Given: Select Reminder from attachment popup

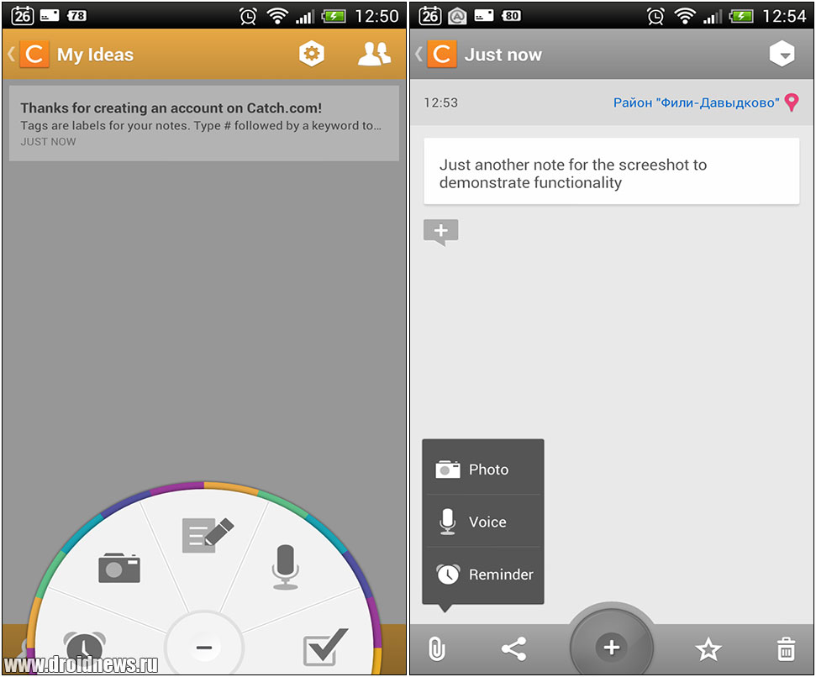Looking at the screenshot, I should coord(483,574).
